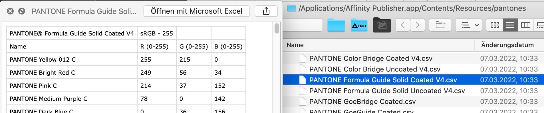This screenshot has height=113, width=544.
Task: Open the TEST folder in Finder toolbar
Action: click(359, 25)
